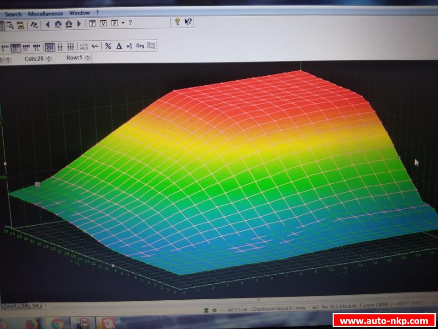The width and height of the screenshot is (438, 329).
Task: Open the Window menu
Action: point(79,13)
